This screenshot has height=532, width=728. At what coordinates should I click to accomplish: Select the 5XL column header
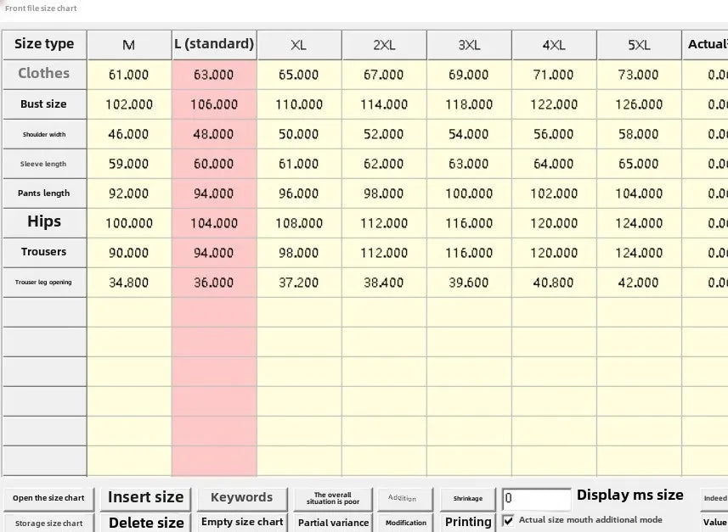coord(639,45)
